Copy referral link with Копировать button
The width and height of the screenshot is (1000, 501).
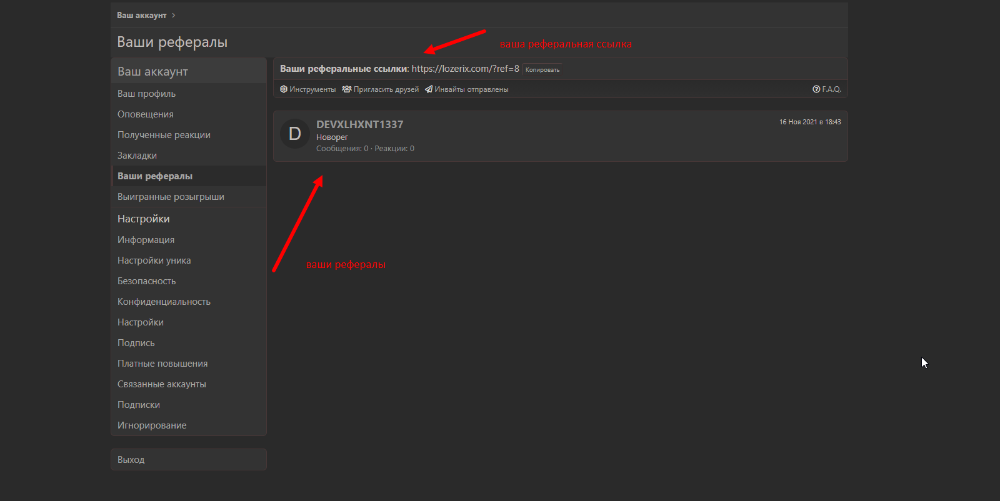pos(542,69)
